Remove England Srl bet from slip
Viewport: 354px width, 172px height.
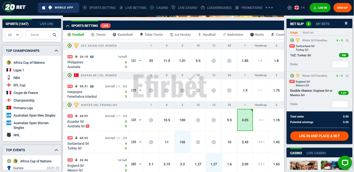tap(347, 76)
